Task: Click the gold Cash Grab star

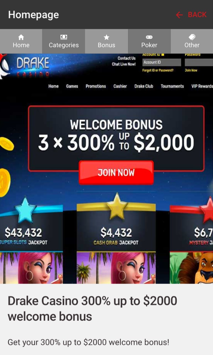Action: pos(117,206)
